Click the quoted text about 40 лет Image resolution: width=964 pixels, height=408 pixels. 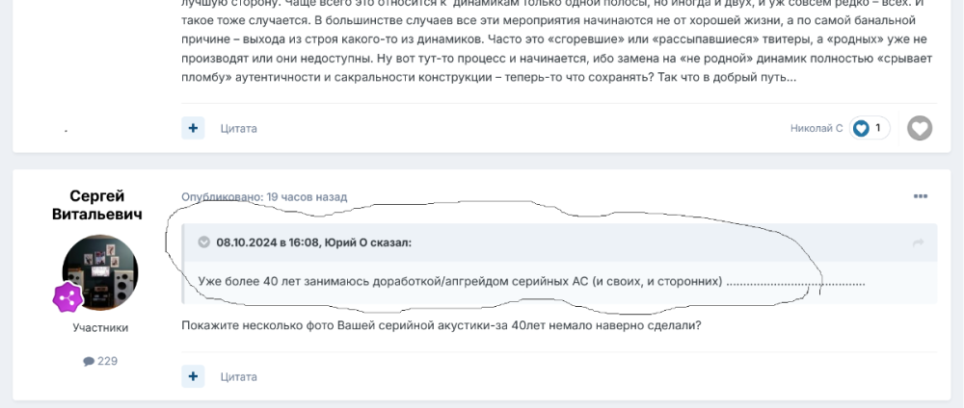tap(460, 281)
